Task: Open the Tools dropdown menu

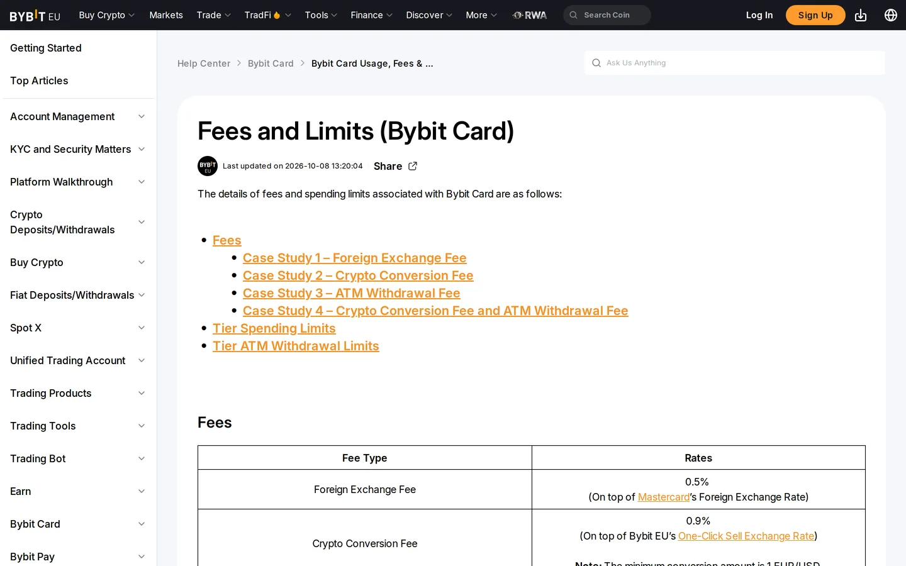Action: [x=321, y=15]
